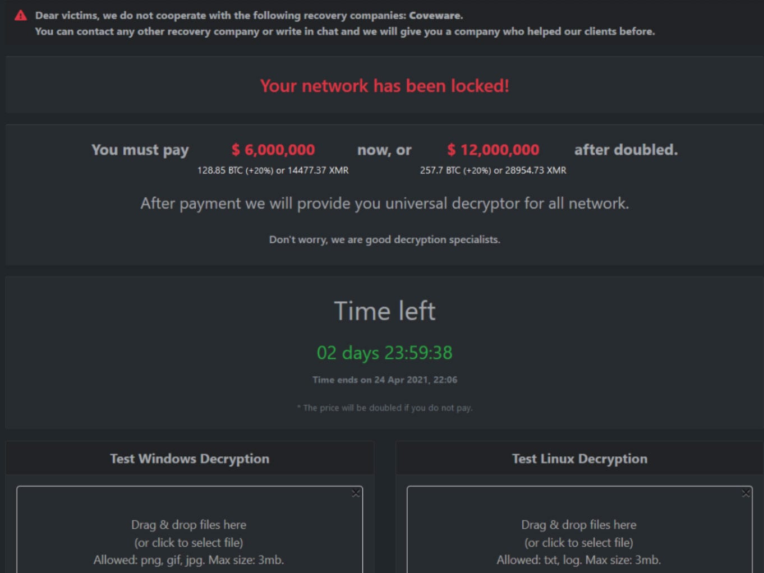The image size is (764, 573).
Task: Clear the Windows decryption file box with X
Action: point(356,493)
